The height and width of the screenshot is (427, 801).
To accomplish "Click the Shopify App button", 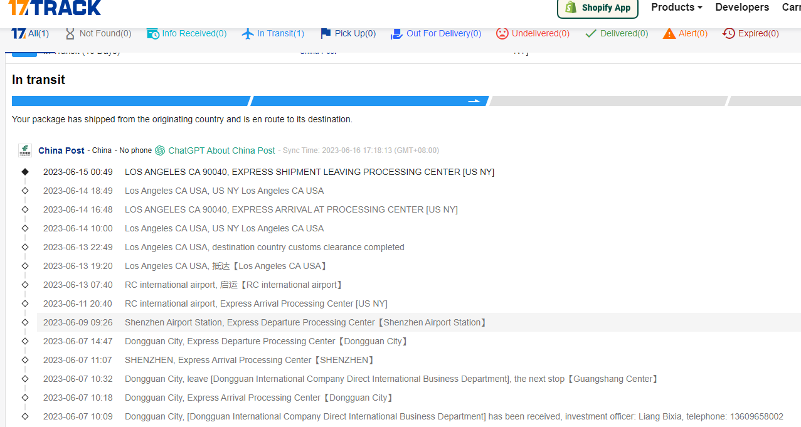I will pyautogui.click(x=598, y=8).
